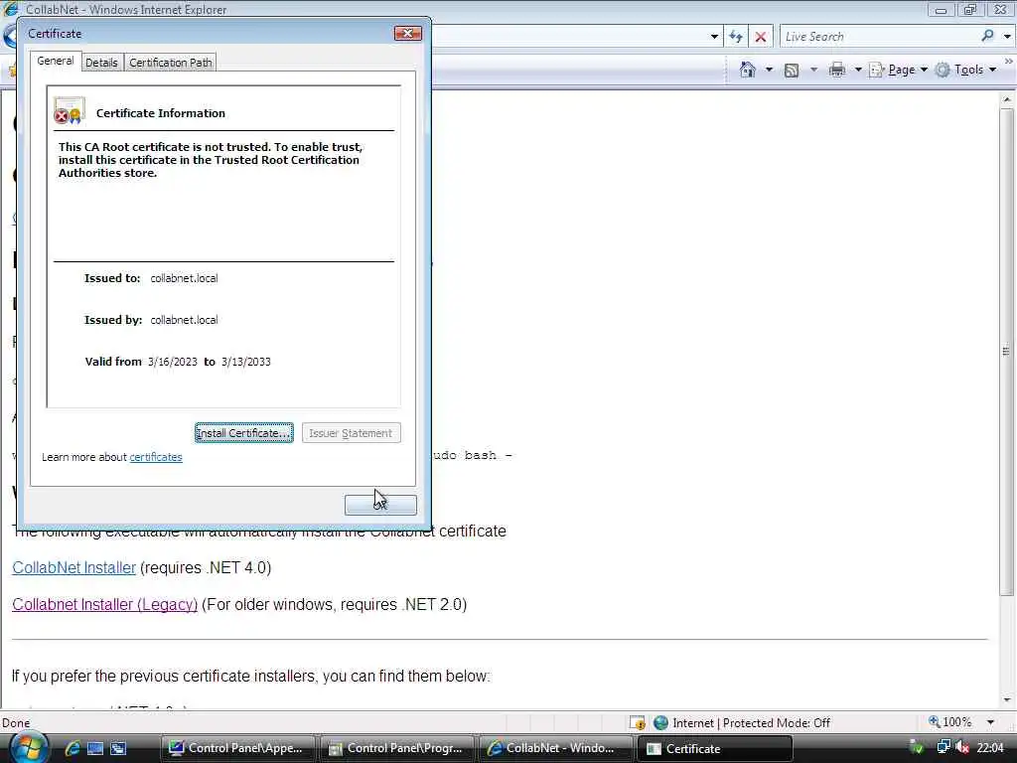The image size is (1017, 763).
Task: Switch to the Certification Path tab
Action: [x=171, y=63]
